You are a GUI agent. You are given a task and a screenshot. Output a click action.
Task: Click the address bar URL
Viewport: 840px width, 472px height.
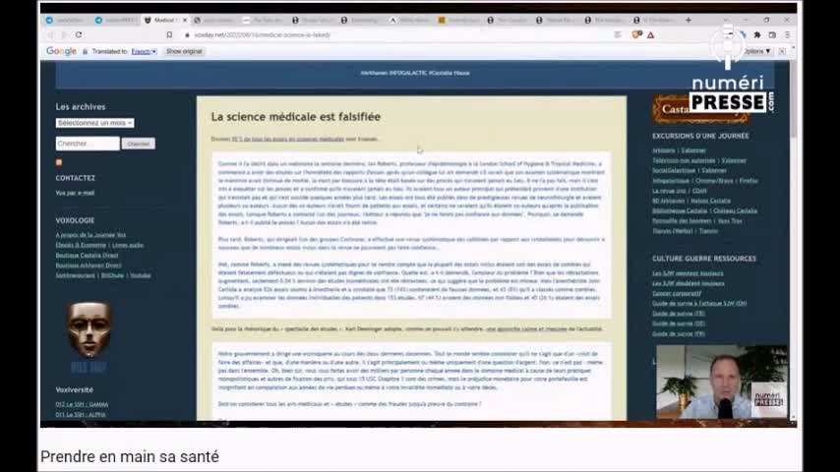pos(262,34)
